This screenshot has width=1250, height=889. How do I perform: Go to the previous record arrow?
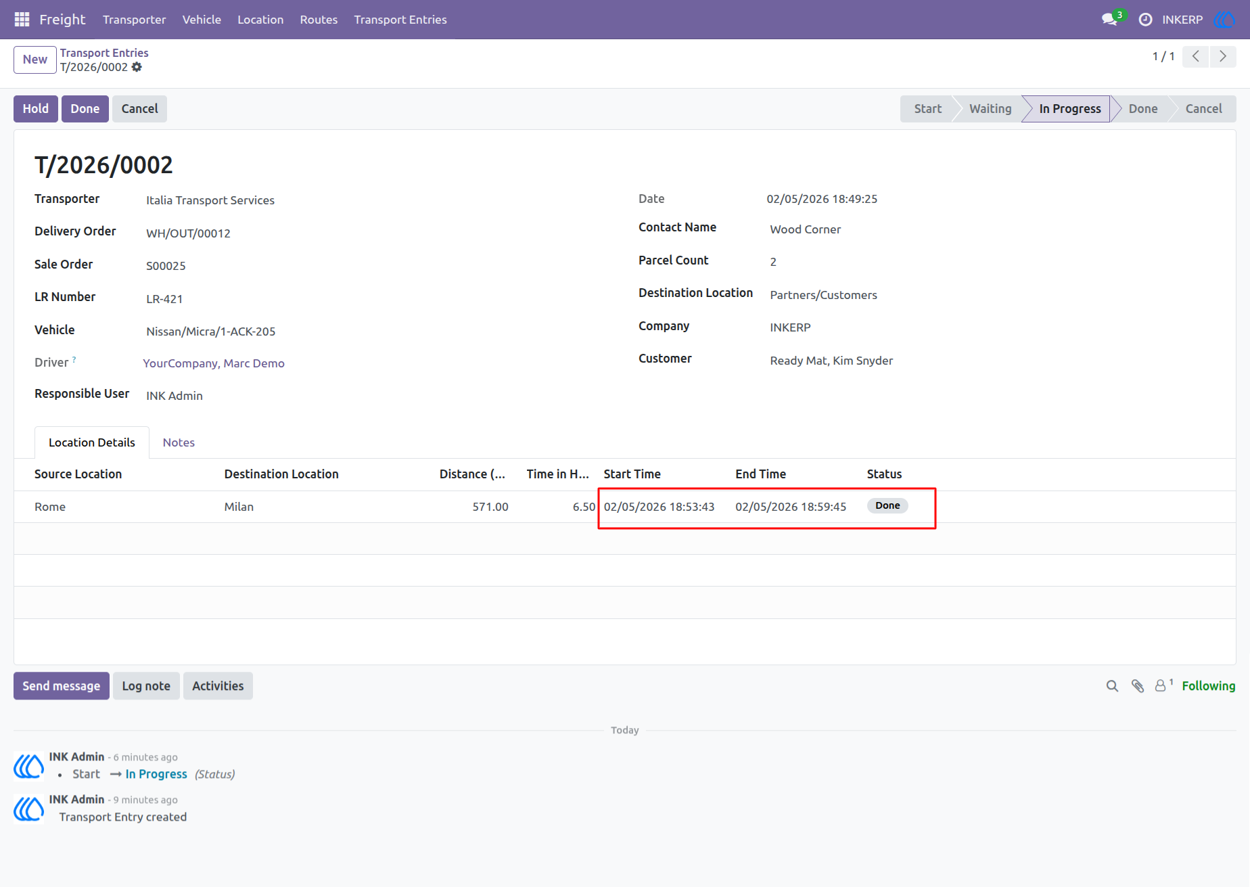[x=1196, y=57]
